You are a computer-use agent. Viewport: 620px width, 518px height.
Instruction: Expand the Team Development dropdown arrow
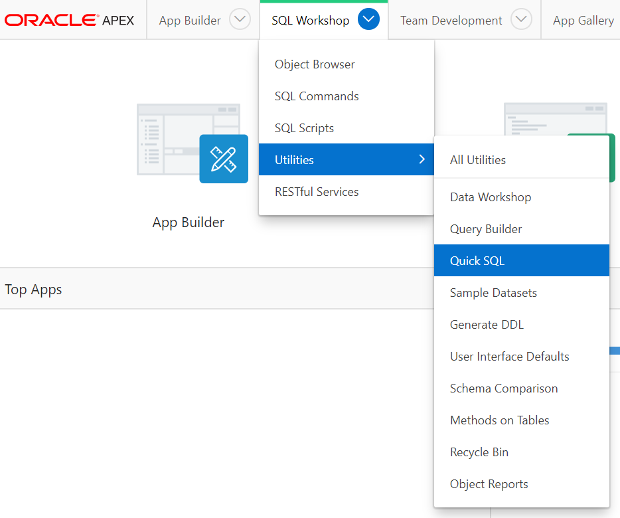(x=522, y=20)
